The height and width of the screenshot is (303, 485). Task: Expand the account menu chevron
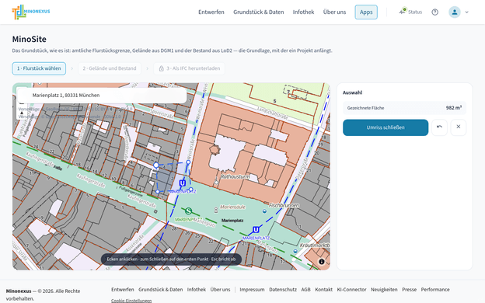(x=467, y=12)
